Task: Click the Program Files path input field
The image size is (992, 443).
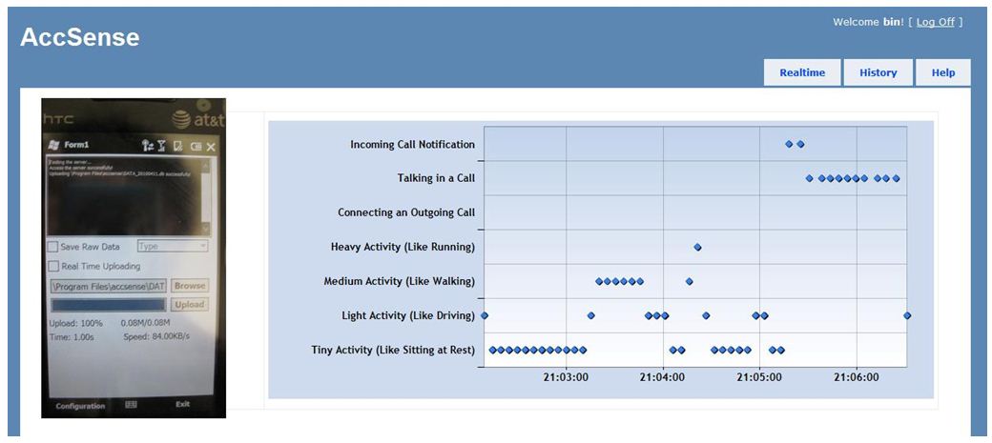Action: point(108,286)
